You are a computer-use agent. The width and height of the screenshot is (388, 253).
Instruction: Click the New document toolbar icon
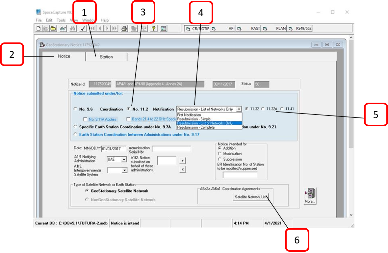point(39,28)
